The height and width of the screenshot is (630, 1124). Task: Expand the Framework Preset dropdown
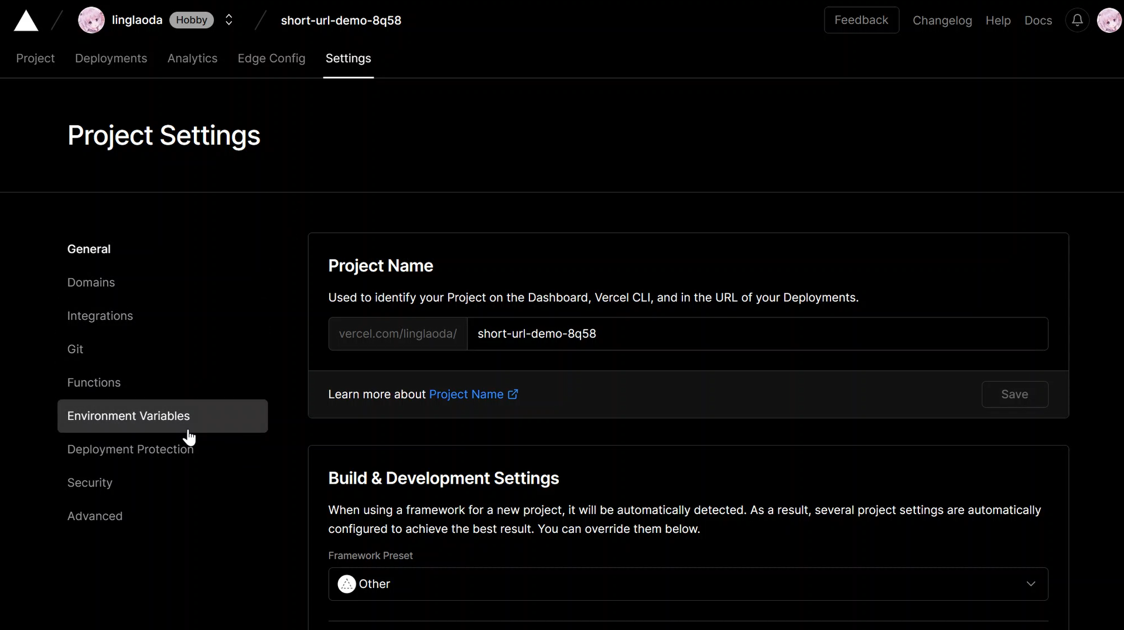click(x=688, y=584)
